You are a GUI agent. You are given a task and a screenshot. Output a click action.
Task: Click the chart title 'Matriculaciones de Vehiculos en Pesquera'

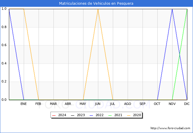[96, 4]
